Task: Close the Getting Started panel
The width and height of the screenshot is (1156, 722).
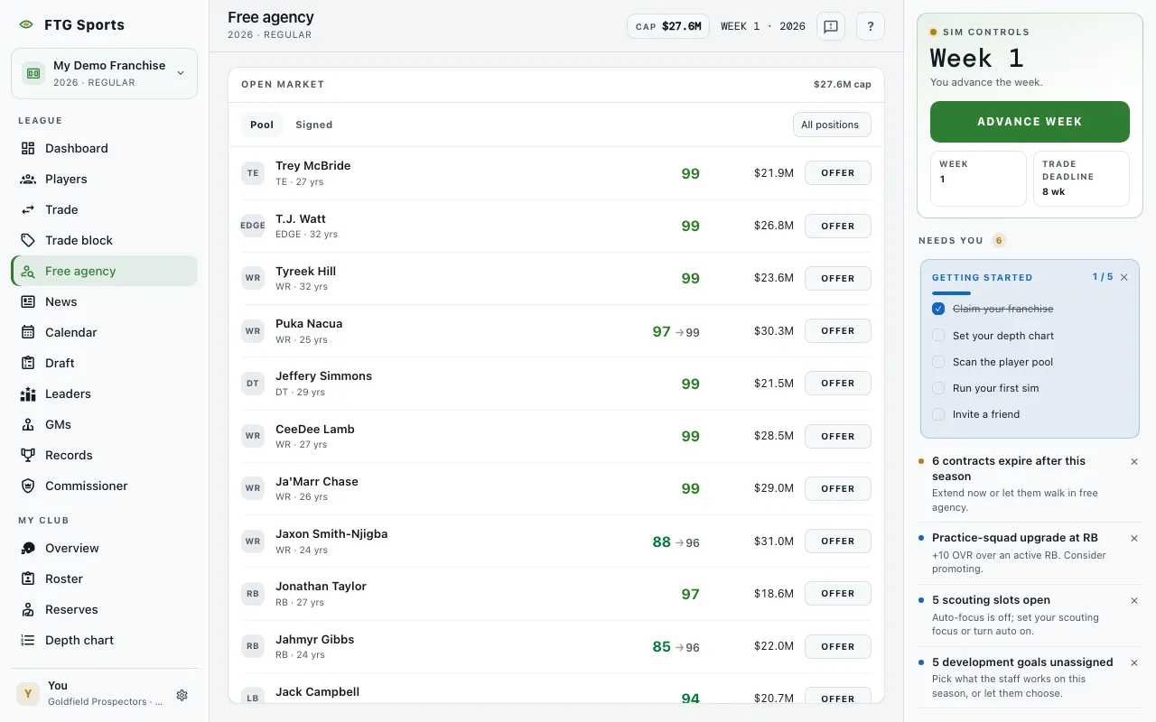Action: tap(1124, 277)
